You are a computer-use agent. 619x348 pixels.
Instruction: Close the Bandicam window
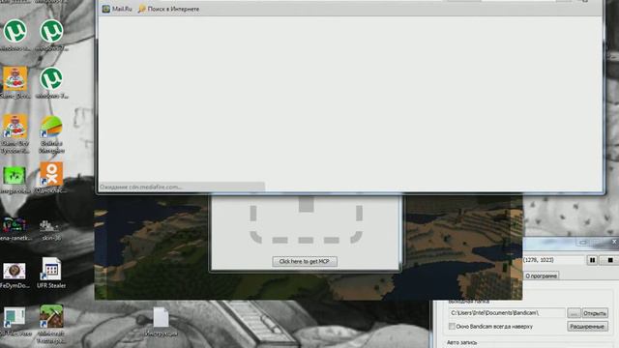coord(614,242)
